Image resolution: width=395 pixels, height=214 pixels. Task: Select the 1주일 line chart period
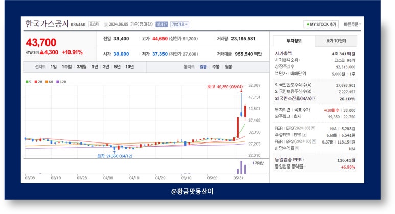point(67,67)
